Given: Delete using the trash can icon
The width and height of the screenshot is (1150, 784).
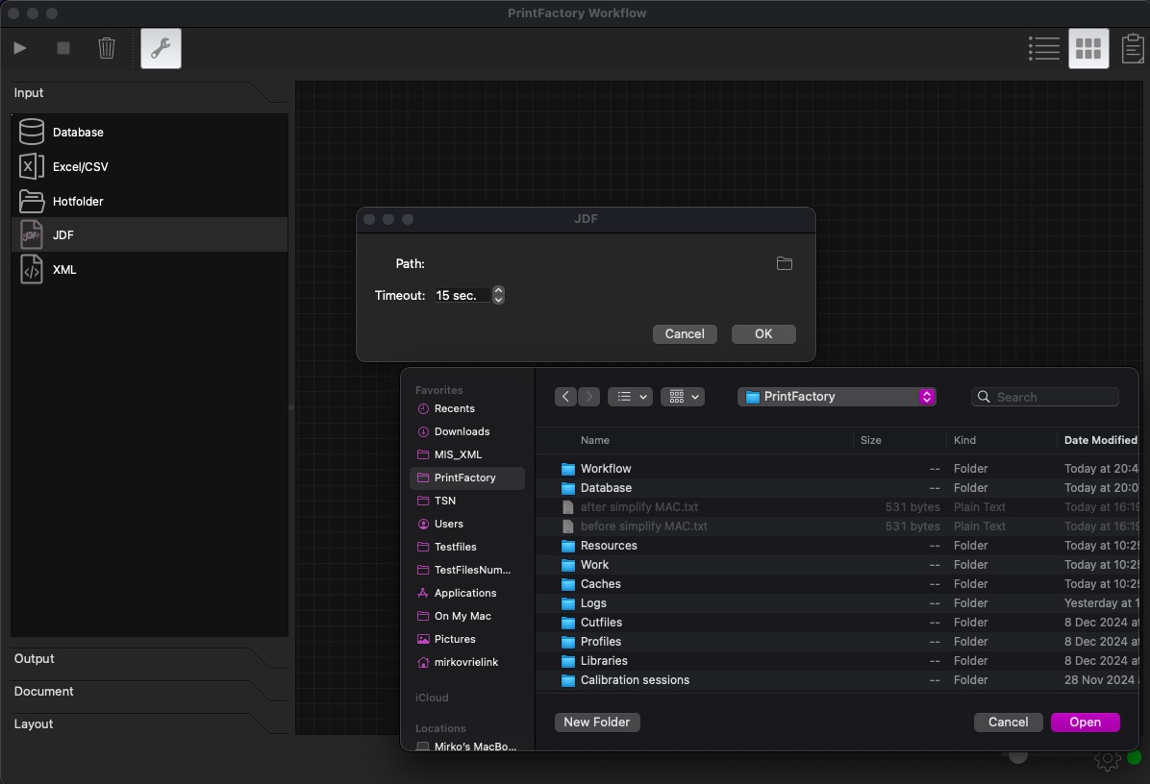Looking at the screenshot, I should (107, 48).
